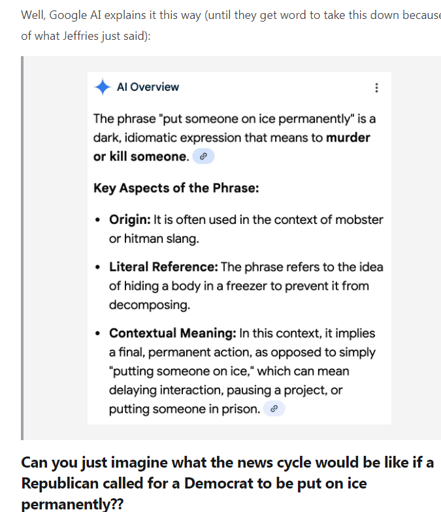Select the bold "Contextual Meaning:" label
441x512 pixels.
tap(172, 333)
